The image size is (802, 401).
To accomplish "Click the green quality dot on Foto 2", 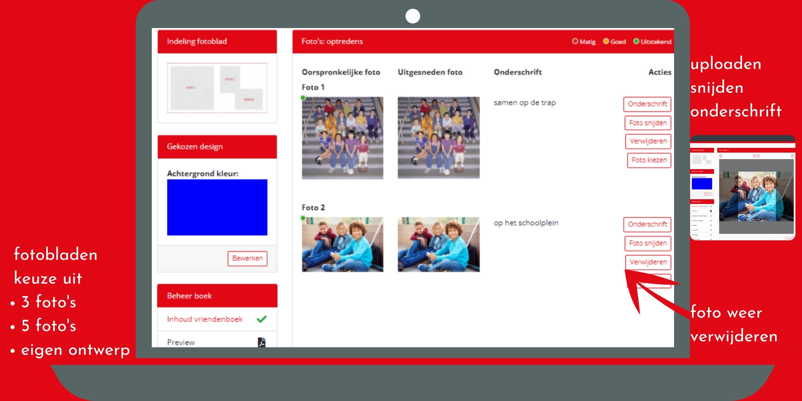I will click(303, 218).
